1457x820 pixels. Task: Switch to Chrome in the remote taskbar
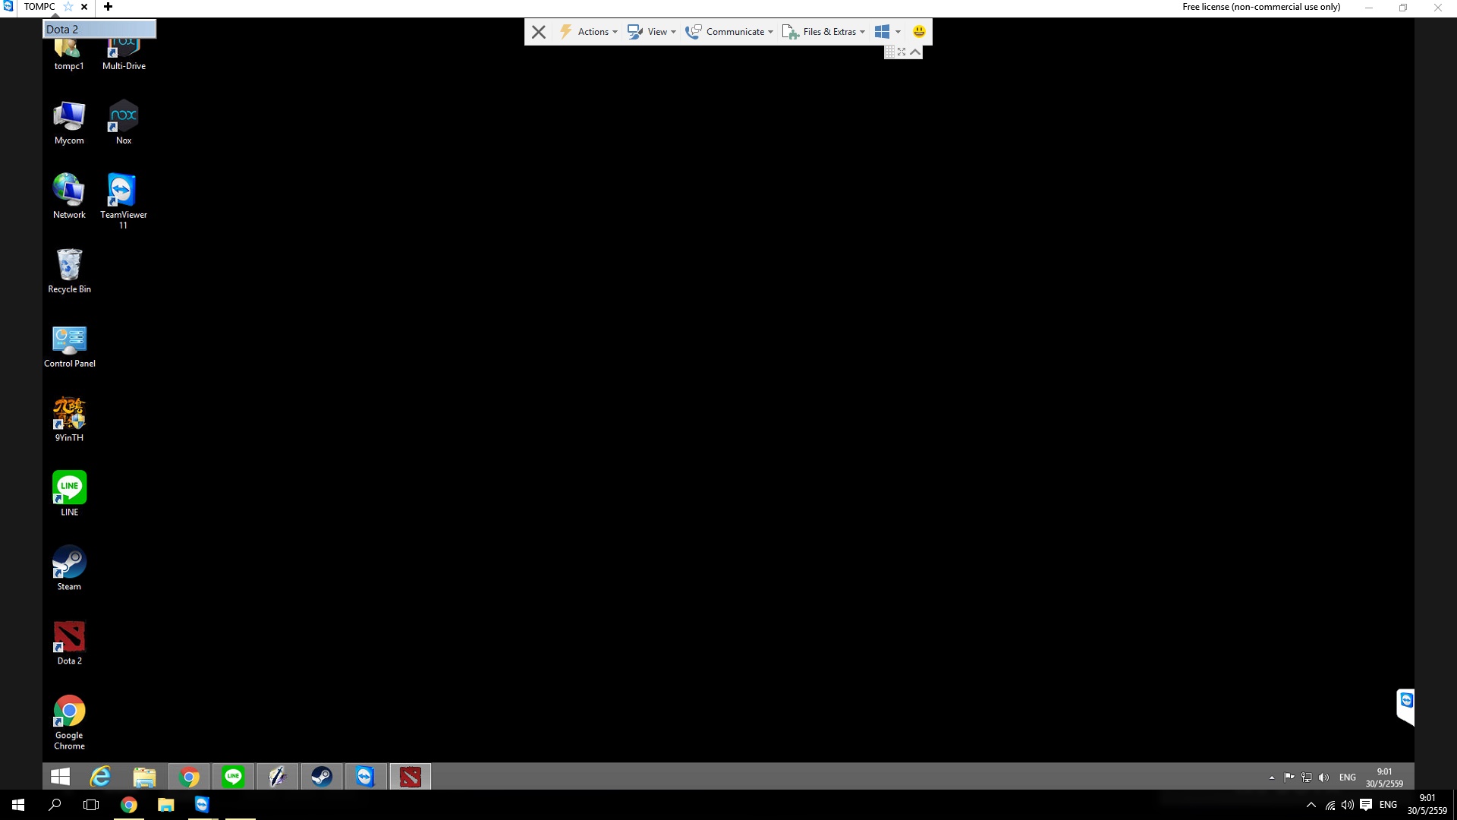pos(189,777)
